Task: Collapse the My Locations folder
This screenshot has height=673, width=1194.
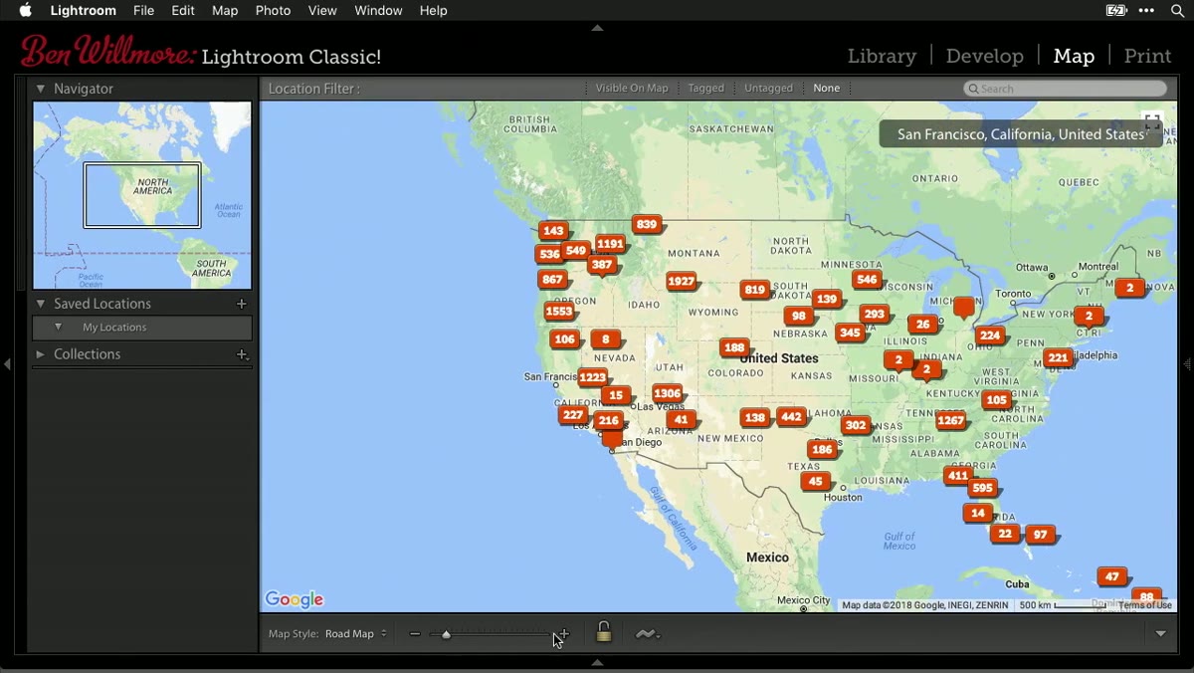Action: (59, 327)
